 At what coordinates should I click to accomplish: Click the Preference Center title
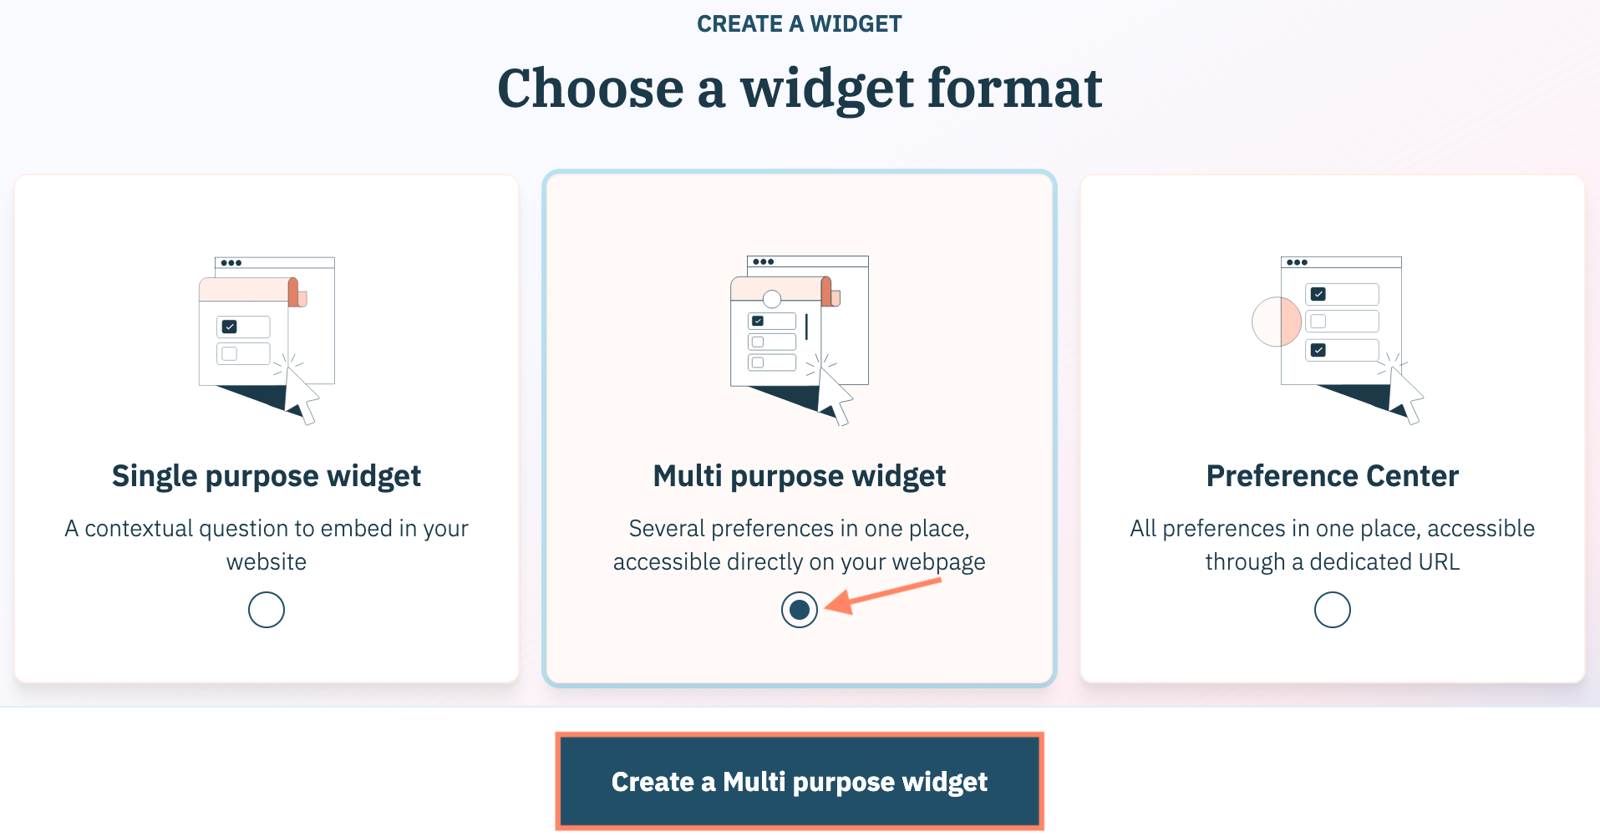tap(1333, 476)
